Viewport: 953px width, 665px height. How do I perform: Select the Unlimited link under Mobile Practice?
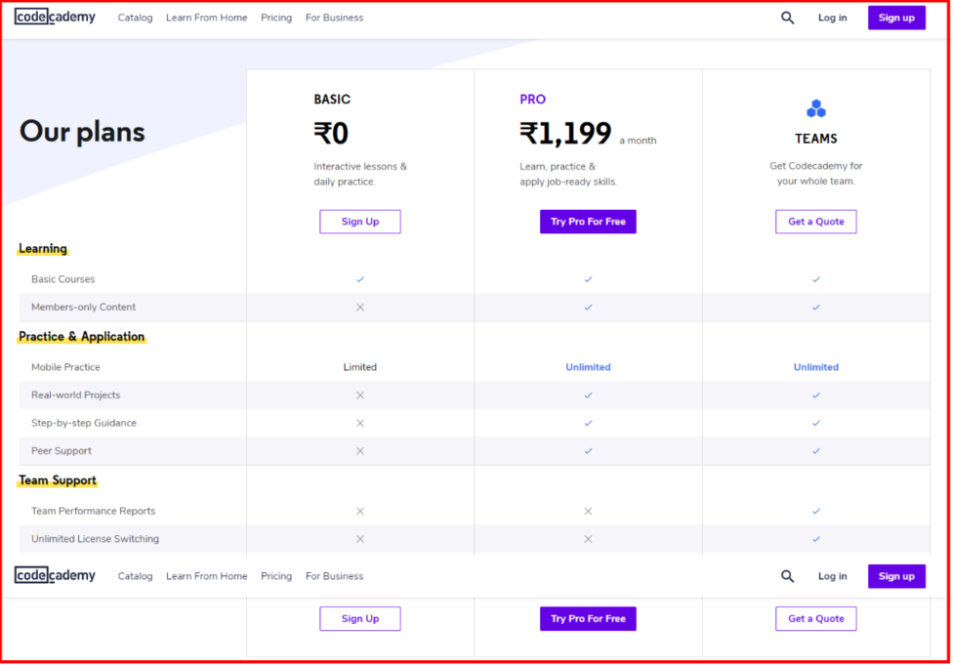[x=588, y=366]
